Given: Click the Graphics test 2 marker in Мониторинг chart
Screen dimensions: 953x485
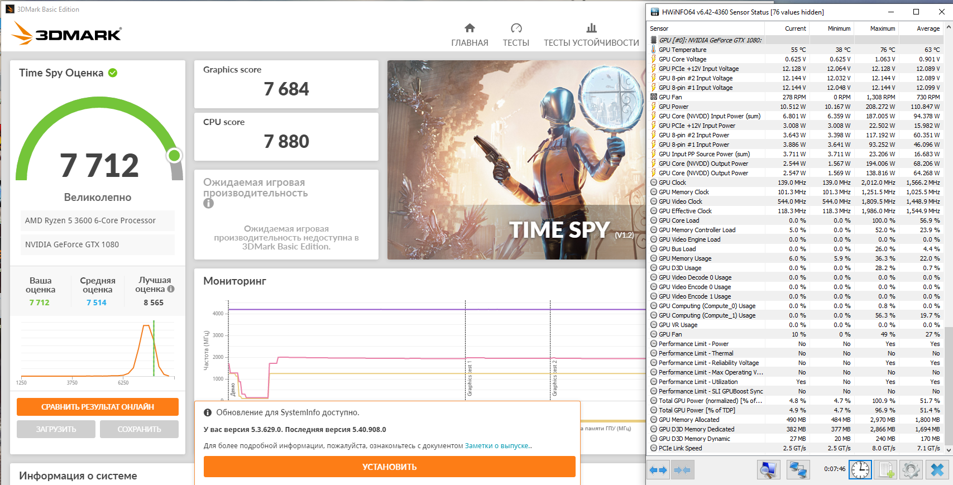Looking at the screenshot, I should (554, 377).
